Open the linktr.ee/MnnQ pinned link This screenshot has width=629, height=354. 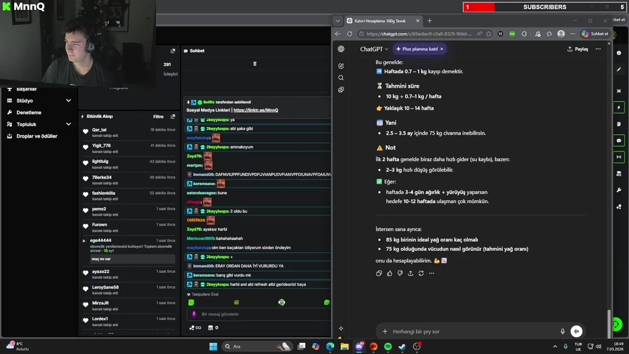point(256,110)
